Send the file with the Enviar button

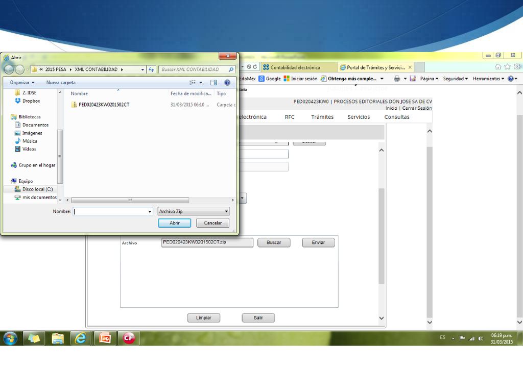coord(318,242)
